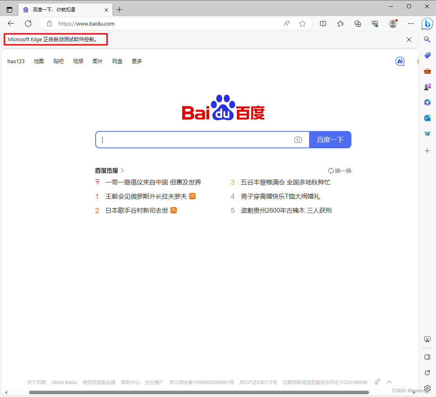Open the 贴吧 nav link
Screen dimensions: 436x397
[x=58, y=61]
